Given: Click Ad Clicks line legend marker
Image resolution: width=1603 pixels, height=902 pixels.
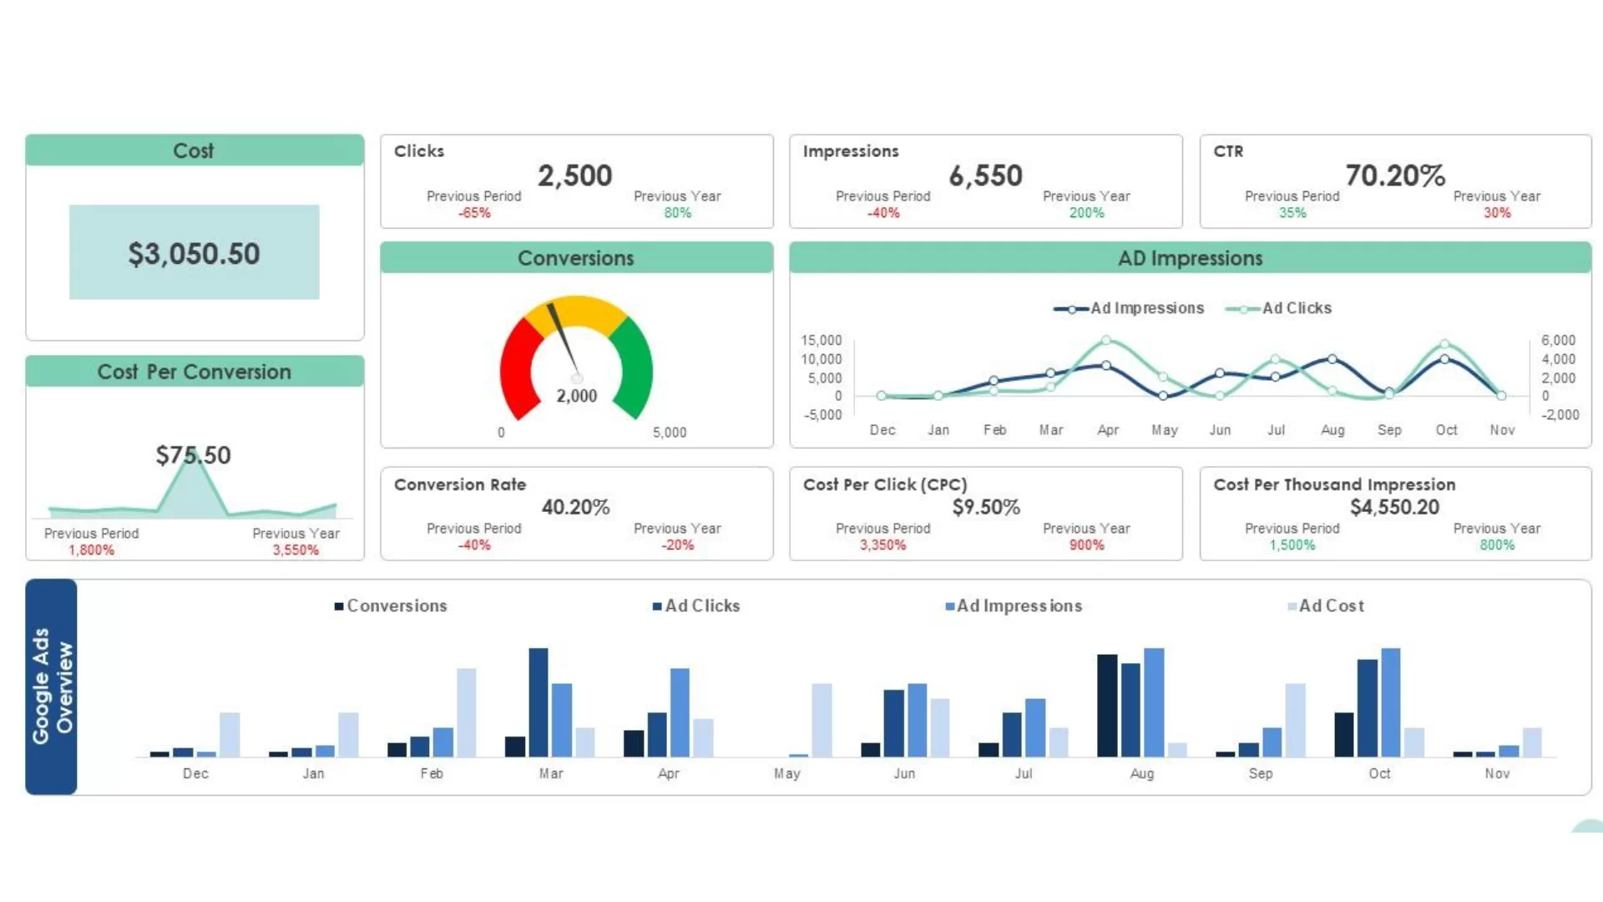Looking at the screenshot, I should click(1243, 309).
